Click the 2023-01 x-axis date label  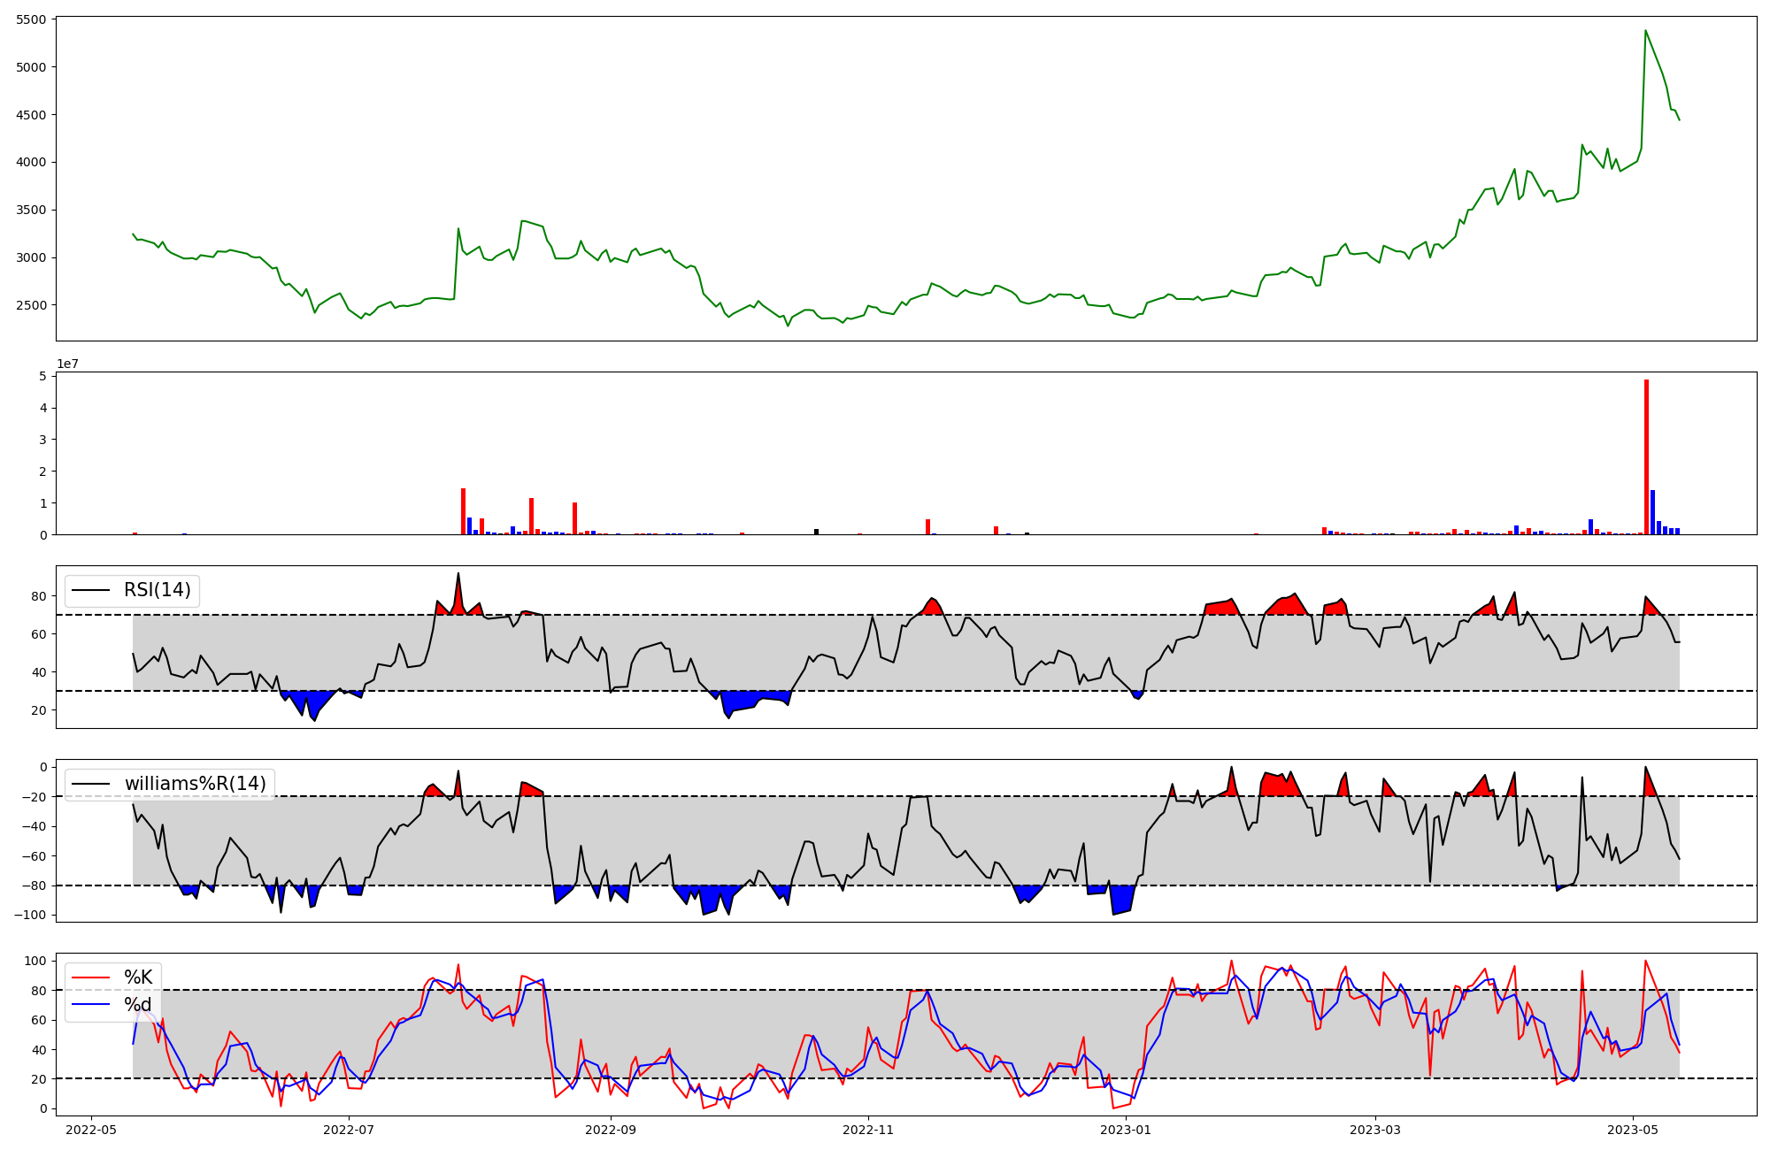[x=1126, y=1130]
